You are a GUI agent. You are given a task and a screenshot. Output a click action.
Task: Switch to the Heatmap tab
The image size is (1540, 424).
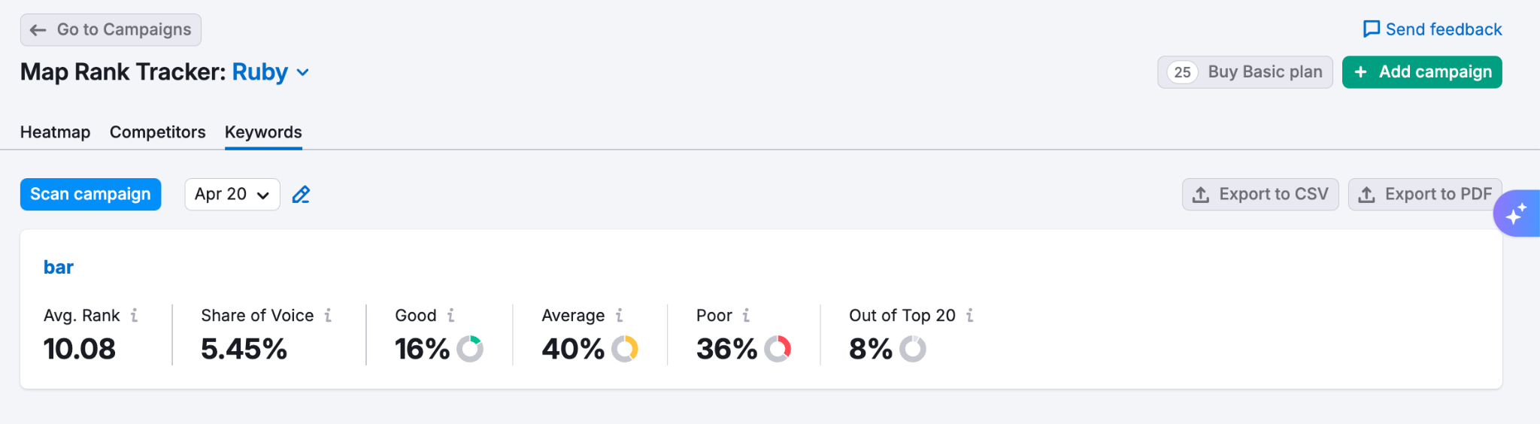click(x=55, y=132)
